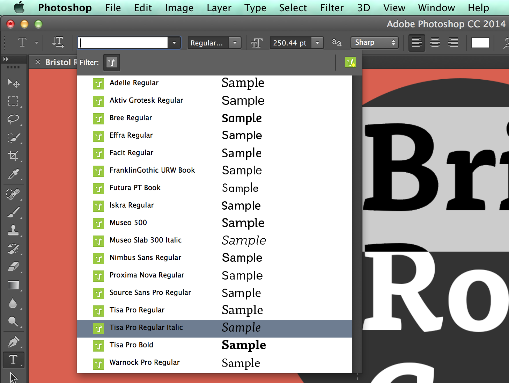Choose Tisa Pro Regular Italic font
The image size is (509, 383).
point(214,328)
